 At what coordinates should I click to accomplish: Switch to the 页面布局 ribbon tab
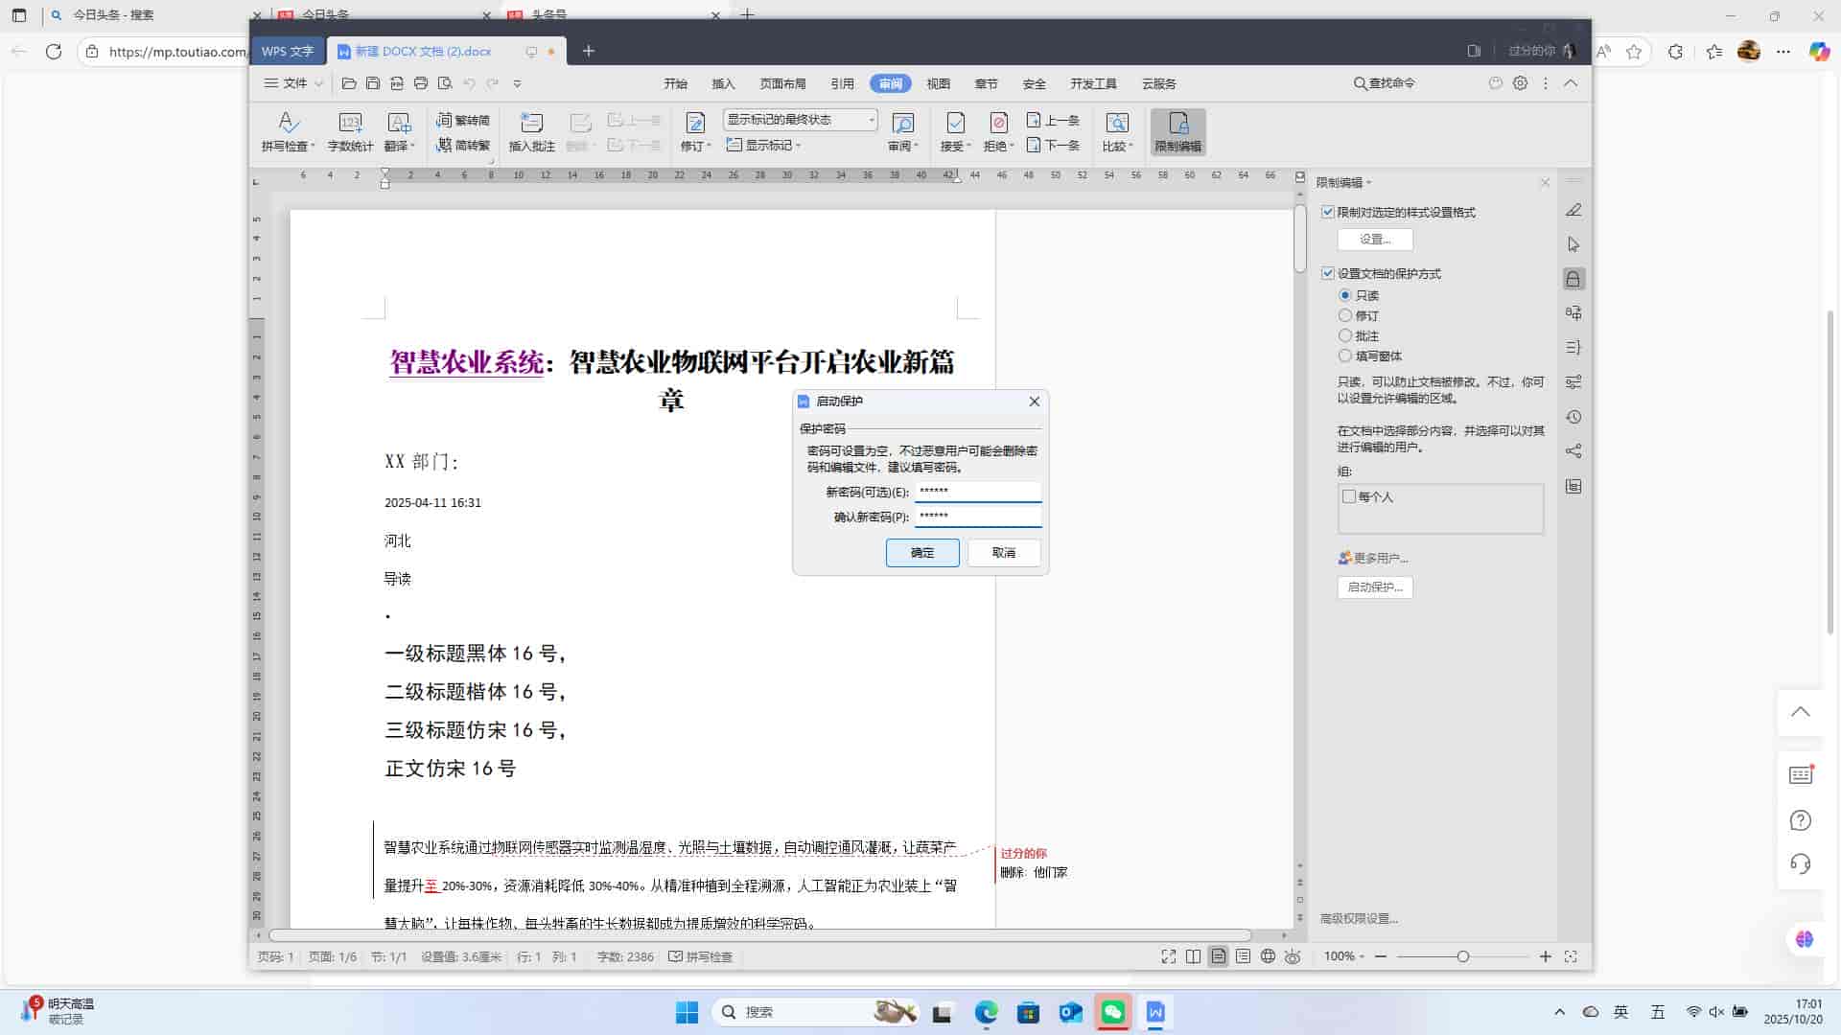783,83
